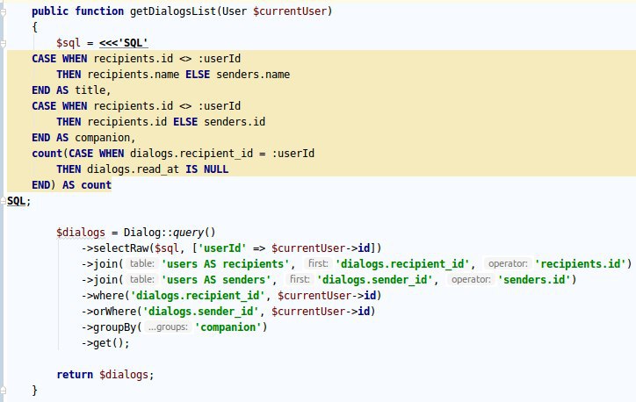Click the 'END) AS count' line

point(71,185)
